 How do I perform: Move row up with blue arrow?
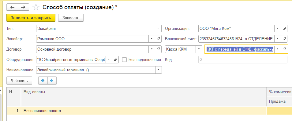point(43,80)
